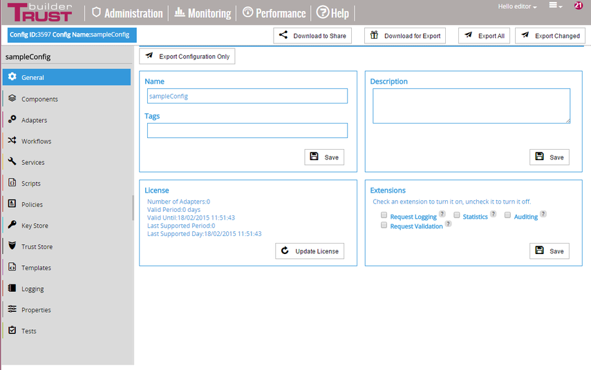The height and width of the screenshot is (370, 591).
Task: Click the Request Logging link
Action: pos(413,217)
